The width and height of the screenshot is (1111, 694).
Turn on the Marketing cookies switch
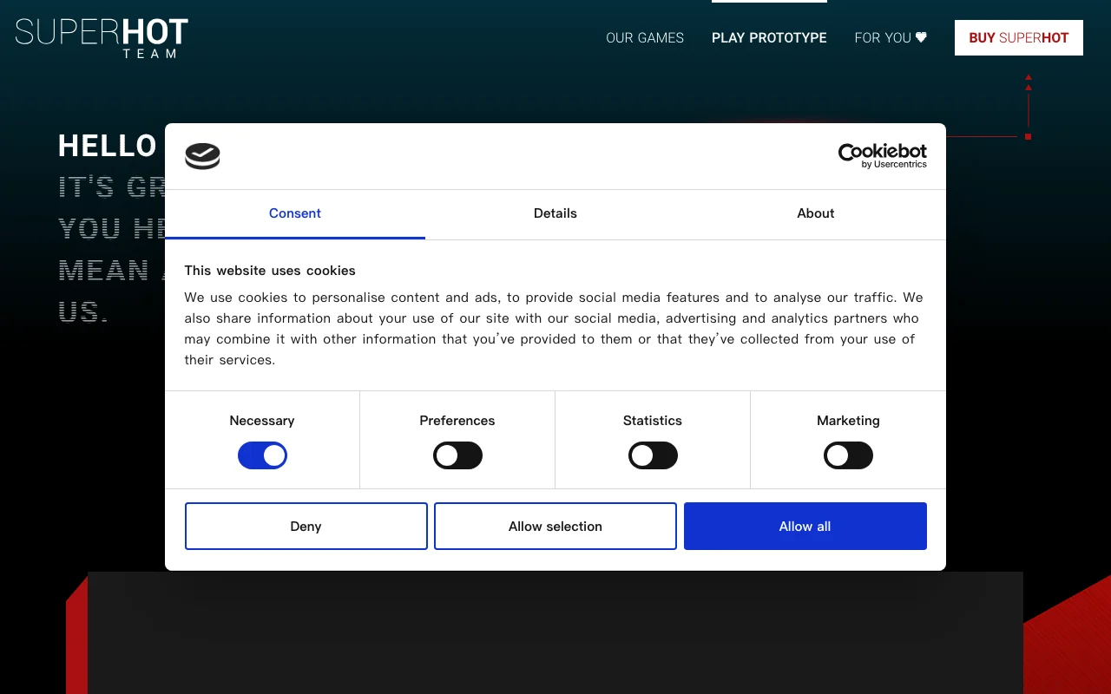[848, 455]
